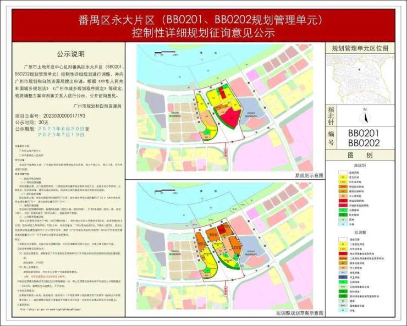Click the 指北针 label

click(331, 115)
